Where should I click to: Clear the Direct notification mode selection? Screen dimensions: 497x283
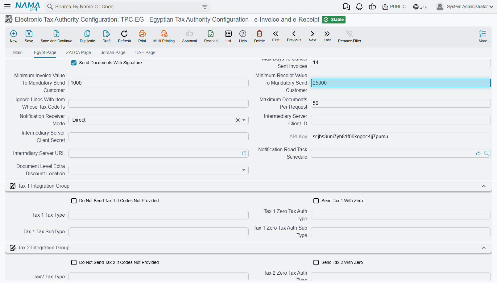coord(238,120)
